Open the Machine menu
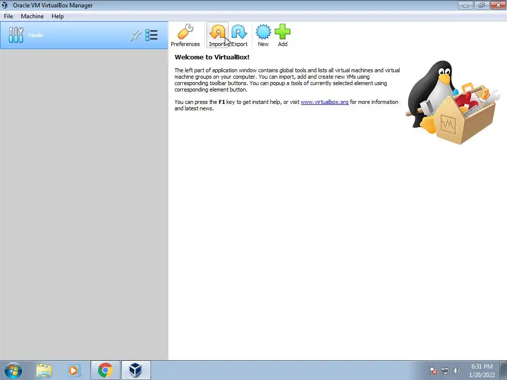507x380 pixels. tap(32, 16)
